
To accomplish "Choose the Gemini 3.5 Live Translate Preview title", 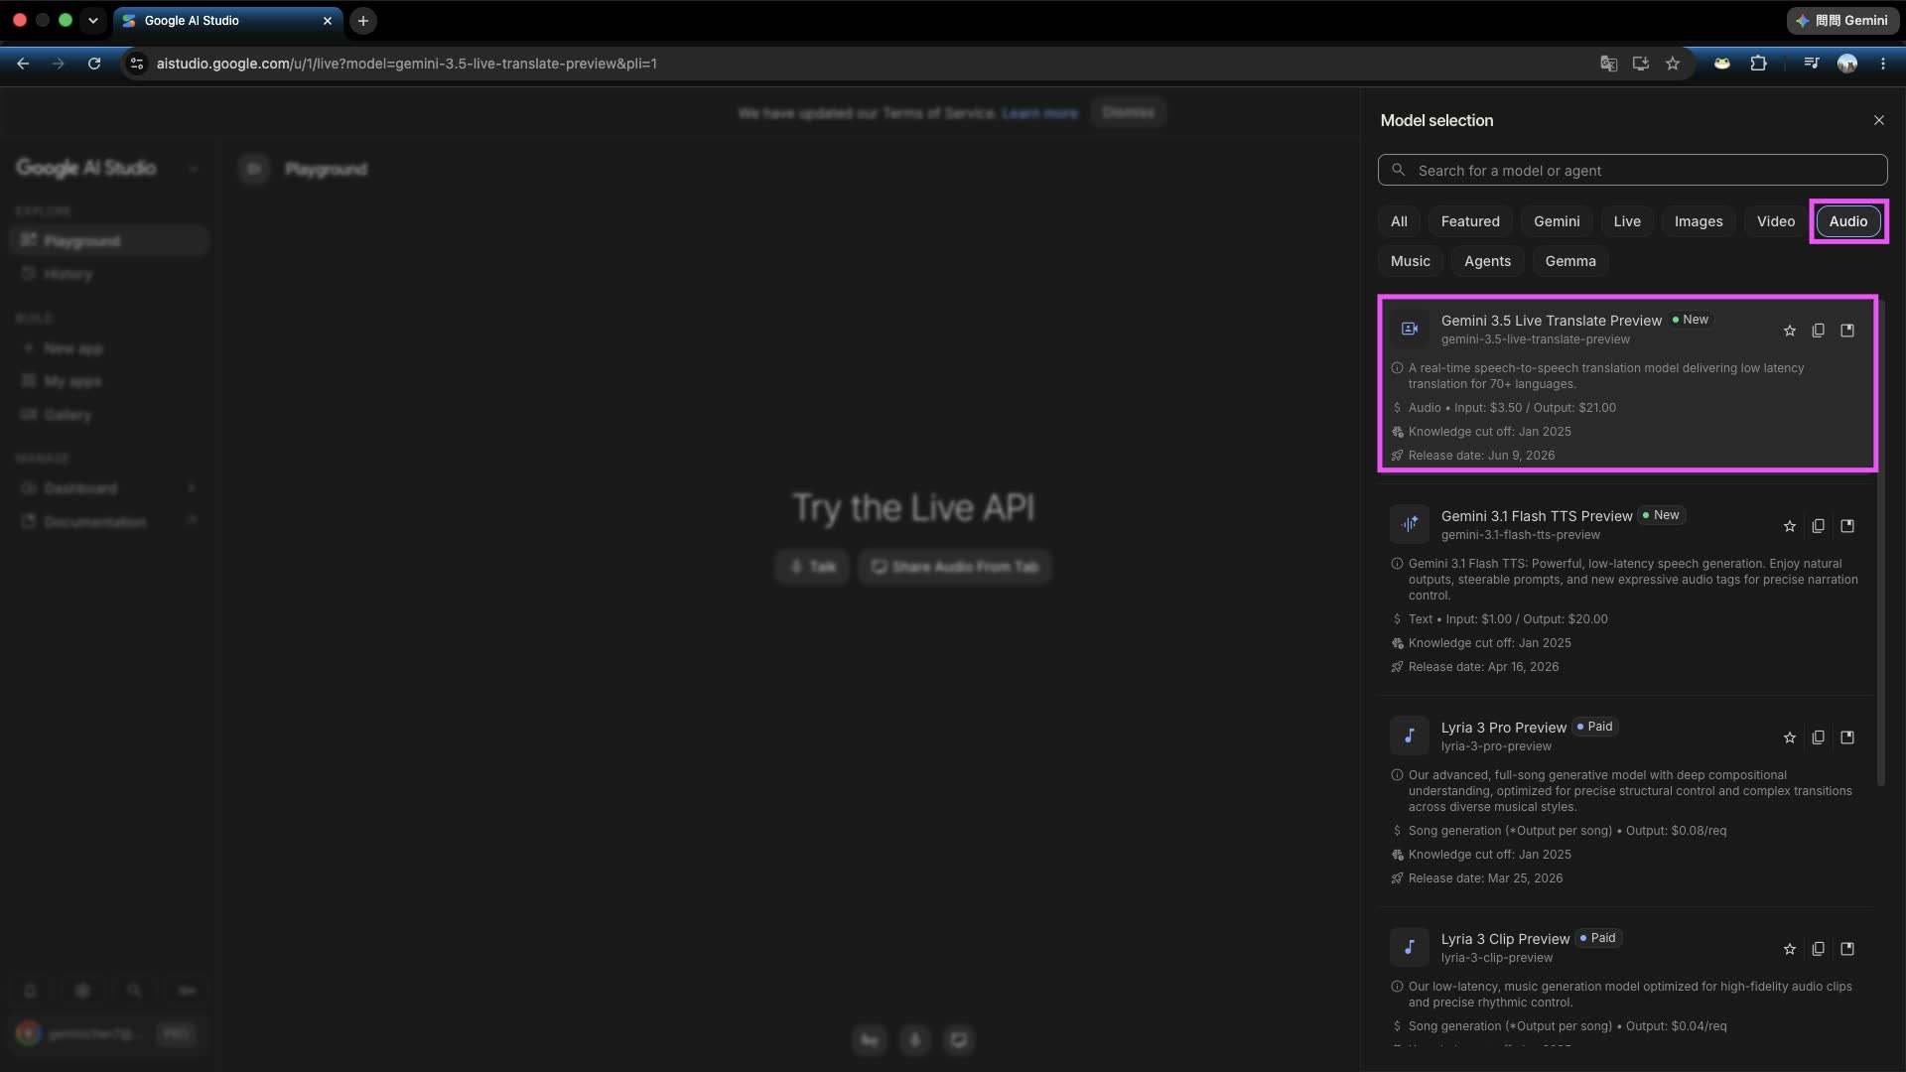I will tap(1552, 321).
